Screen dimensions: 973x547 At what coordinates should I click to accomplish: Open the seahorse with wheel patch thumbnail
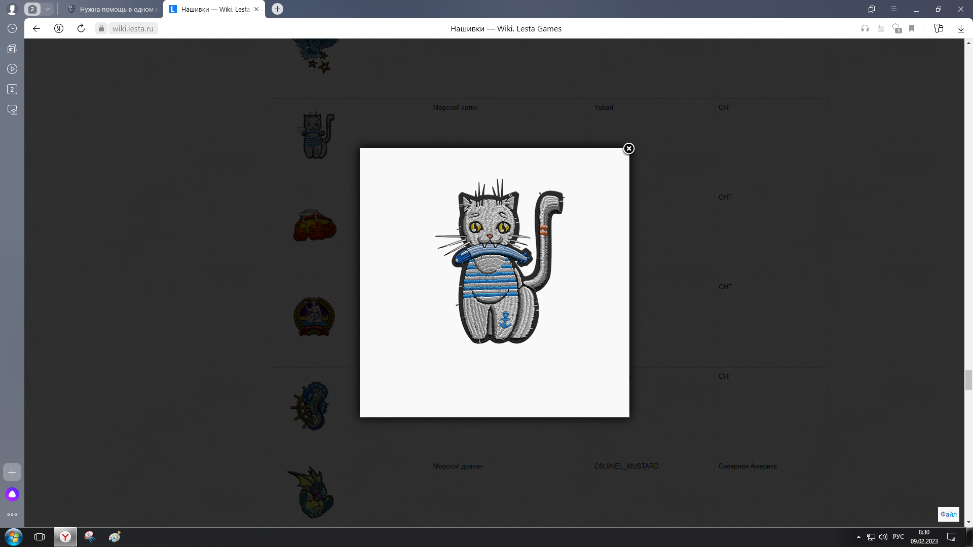click(310, 406)
